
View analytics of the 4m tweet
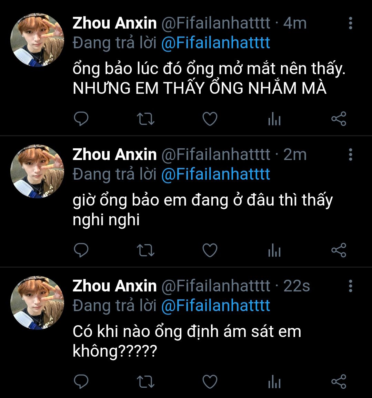tap(274, 119)
